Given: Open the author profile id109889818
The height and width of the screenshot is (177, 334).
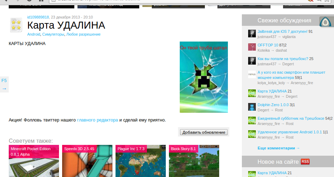Looking at the screenshot, I should (38, 17).
